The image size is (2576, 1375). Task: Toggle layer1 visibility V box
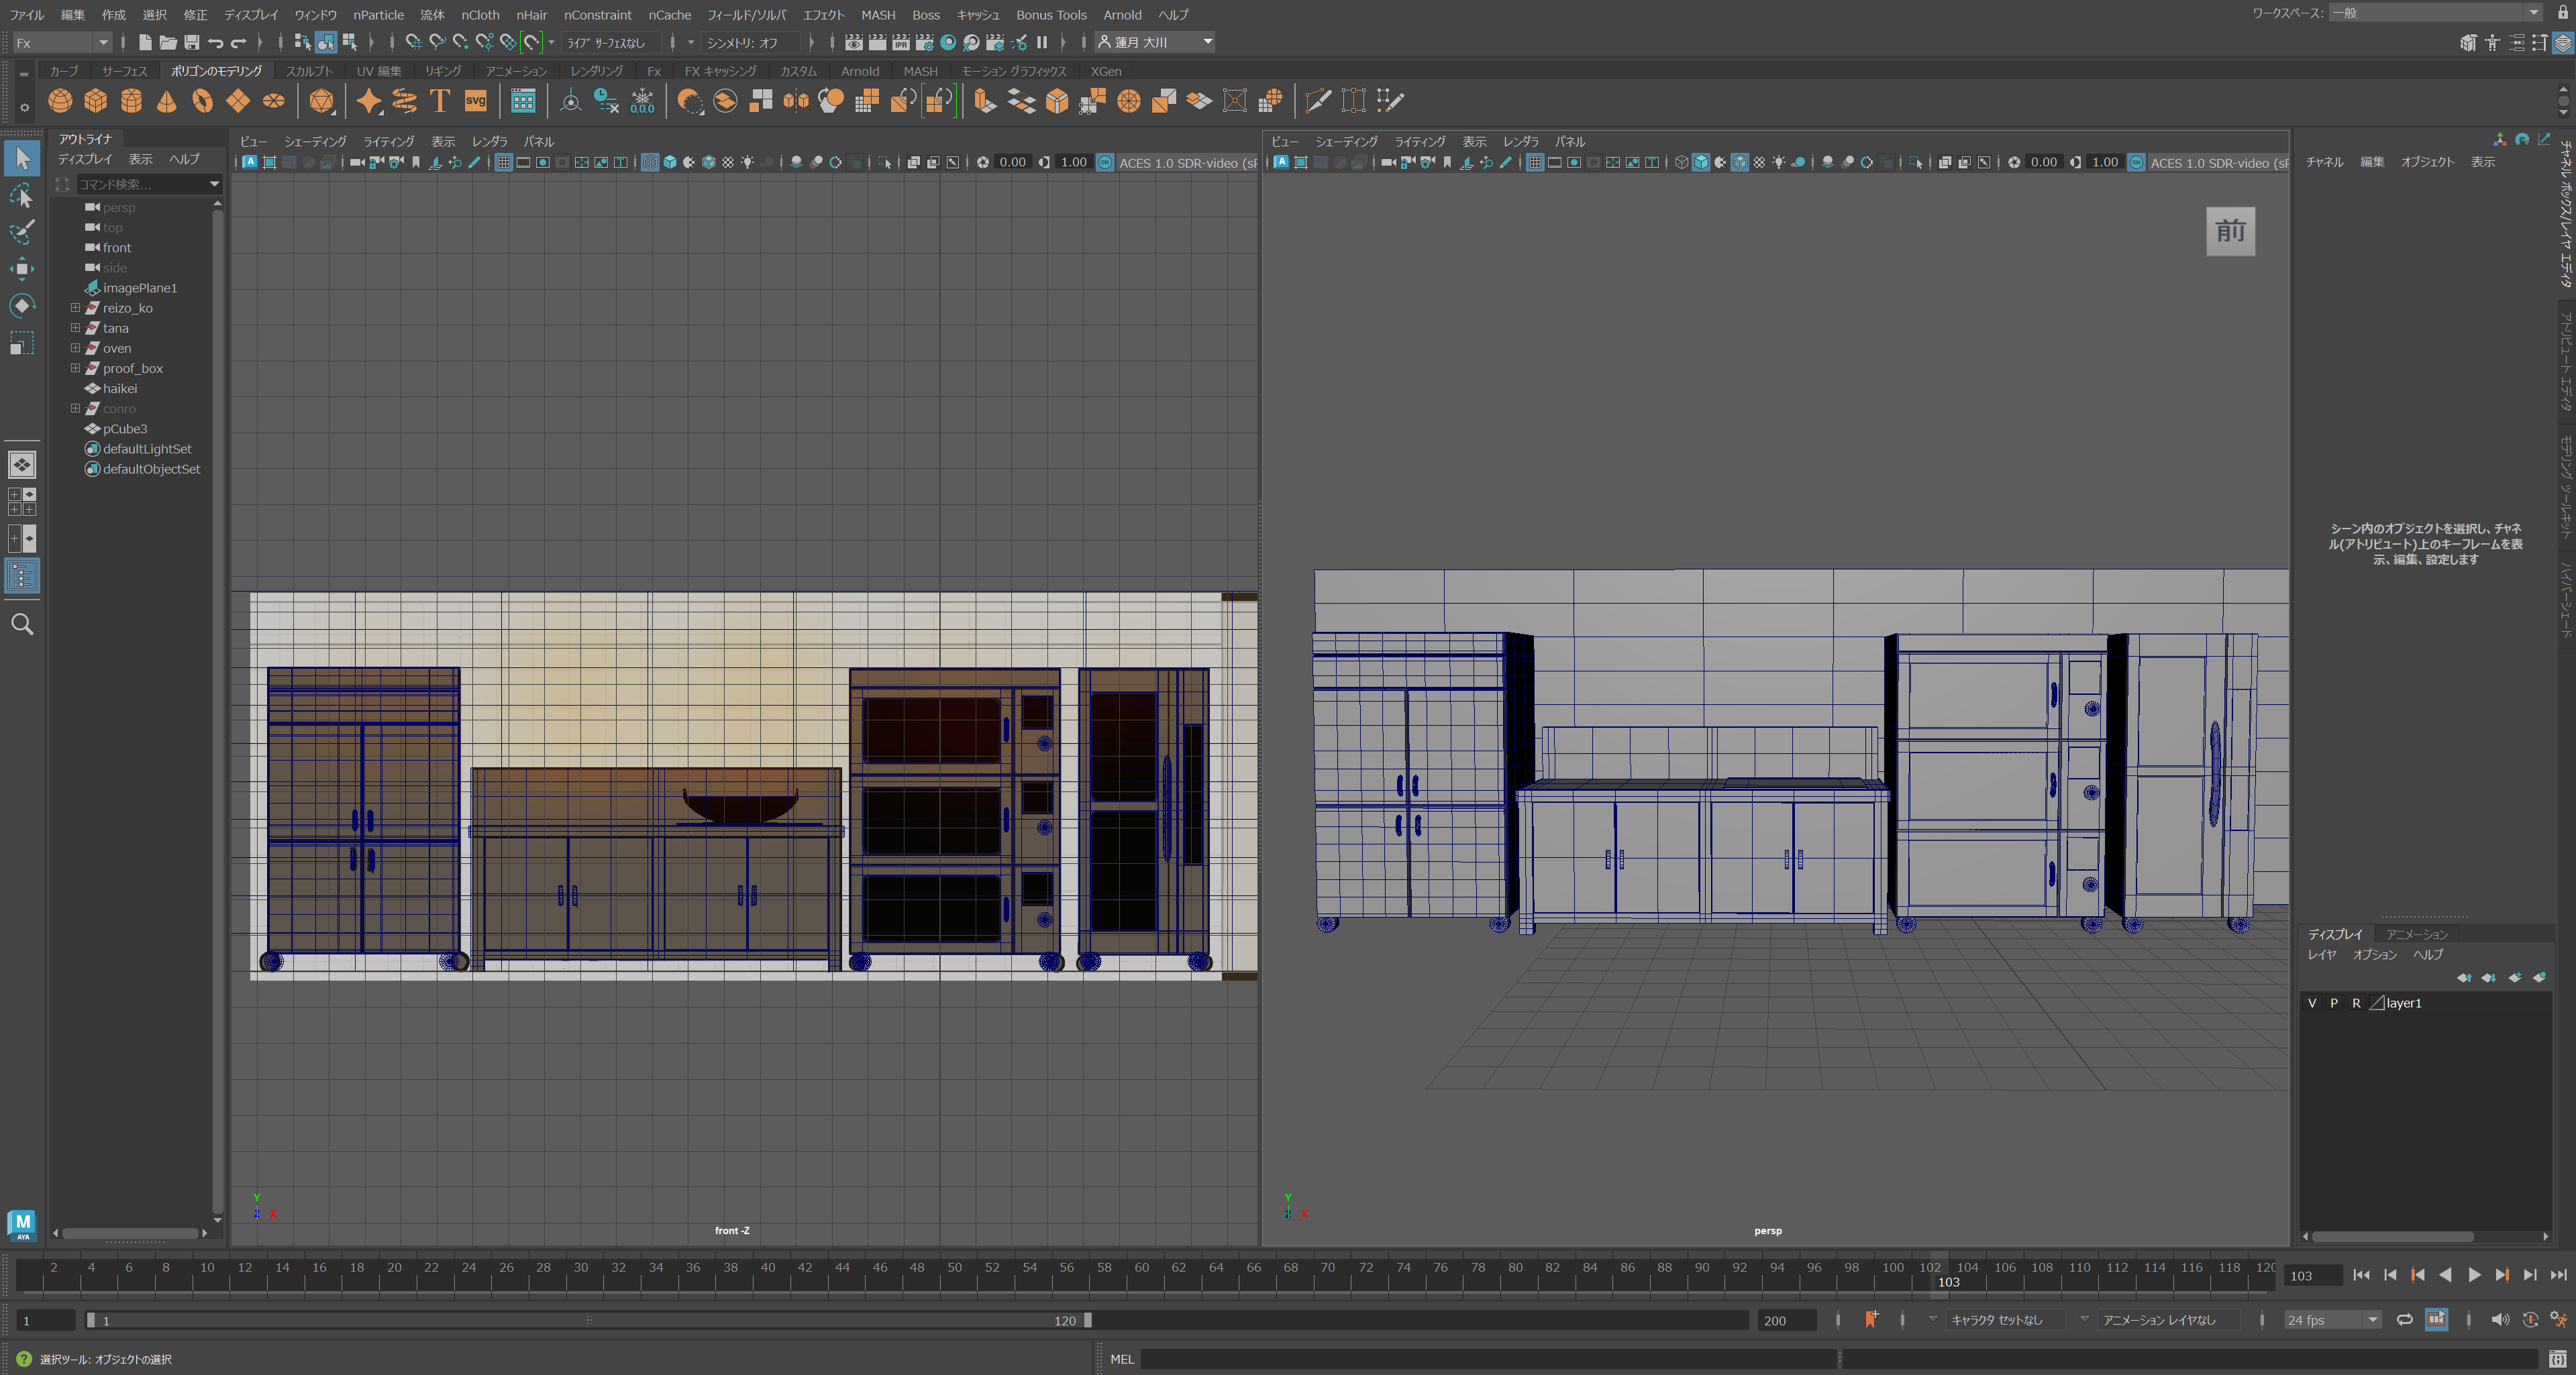2312,1003
